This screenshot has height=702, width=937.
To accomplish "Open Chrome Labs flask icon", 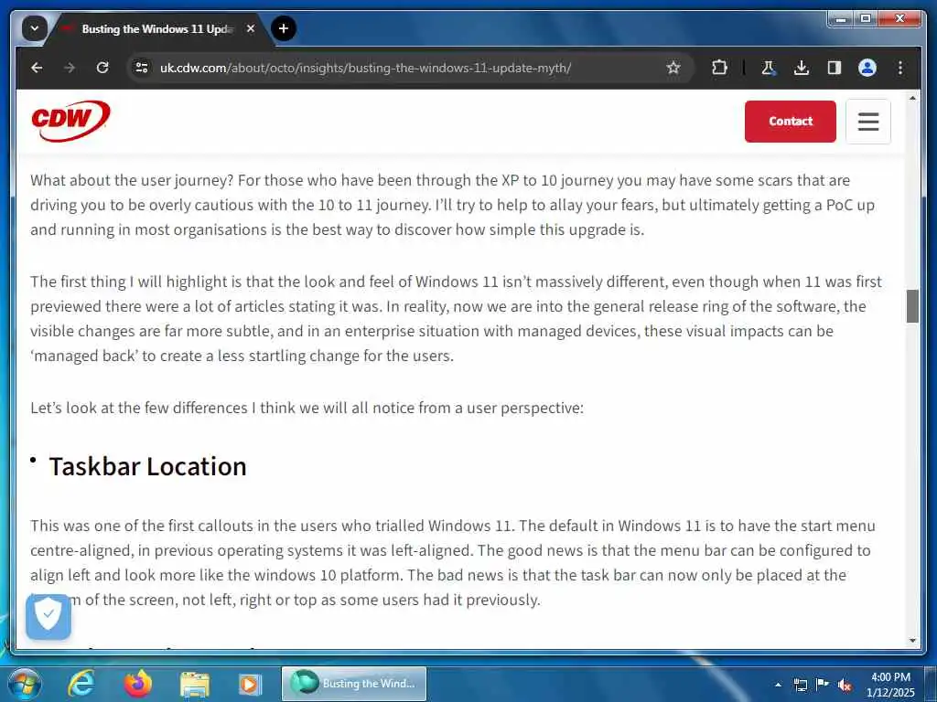I will (768, 68).
